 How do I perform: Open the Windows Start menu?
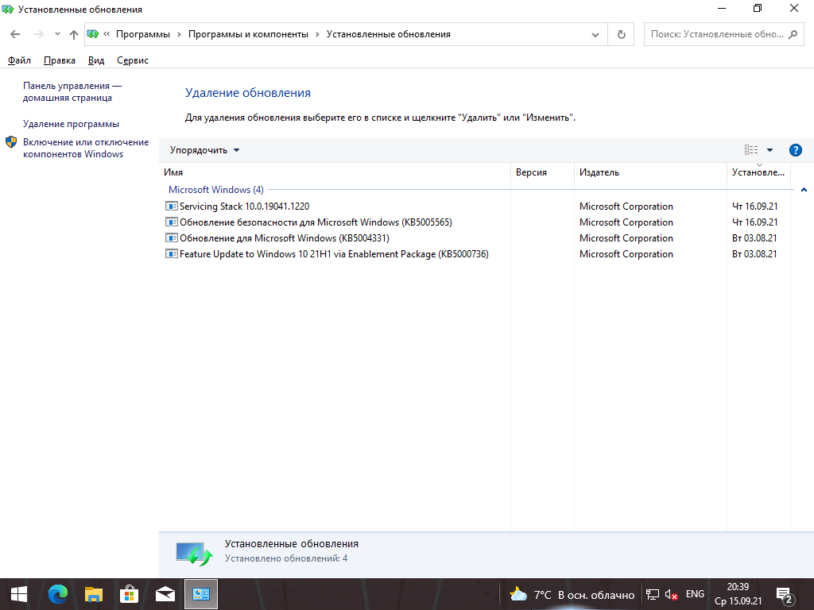tap(19, 594)
